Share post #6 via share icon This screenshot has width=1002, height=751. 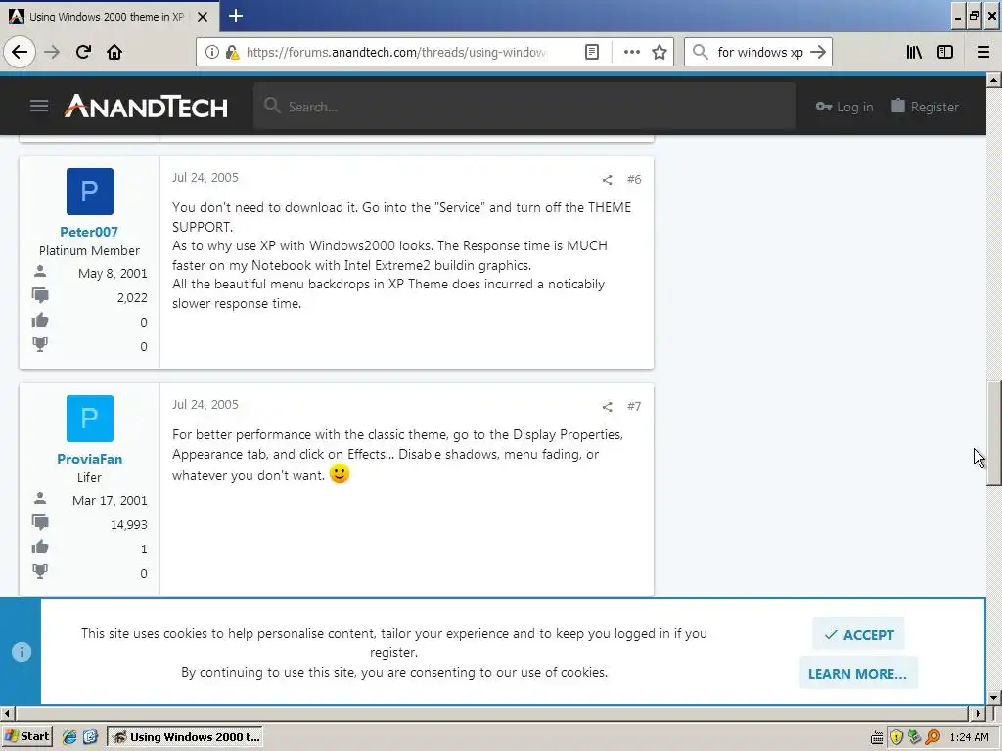(607, 180)
